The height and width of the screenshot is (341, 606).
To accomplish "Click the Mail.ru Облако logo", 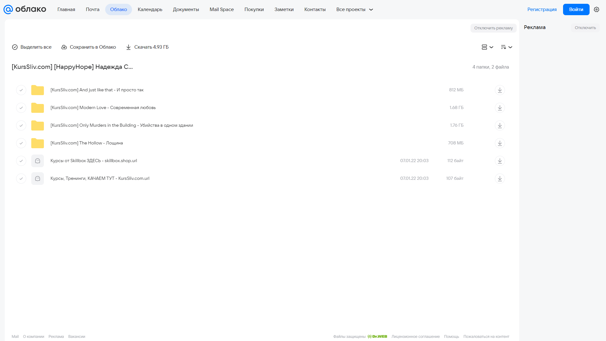I will click(25, 9).
